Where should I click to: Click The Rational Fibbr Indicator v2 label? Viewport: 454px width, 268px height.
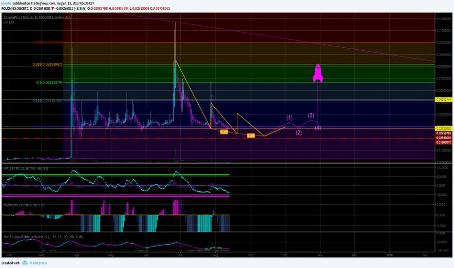click(x=43, y=237)
